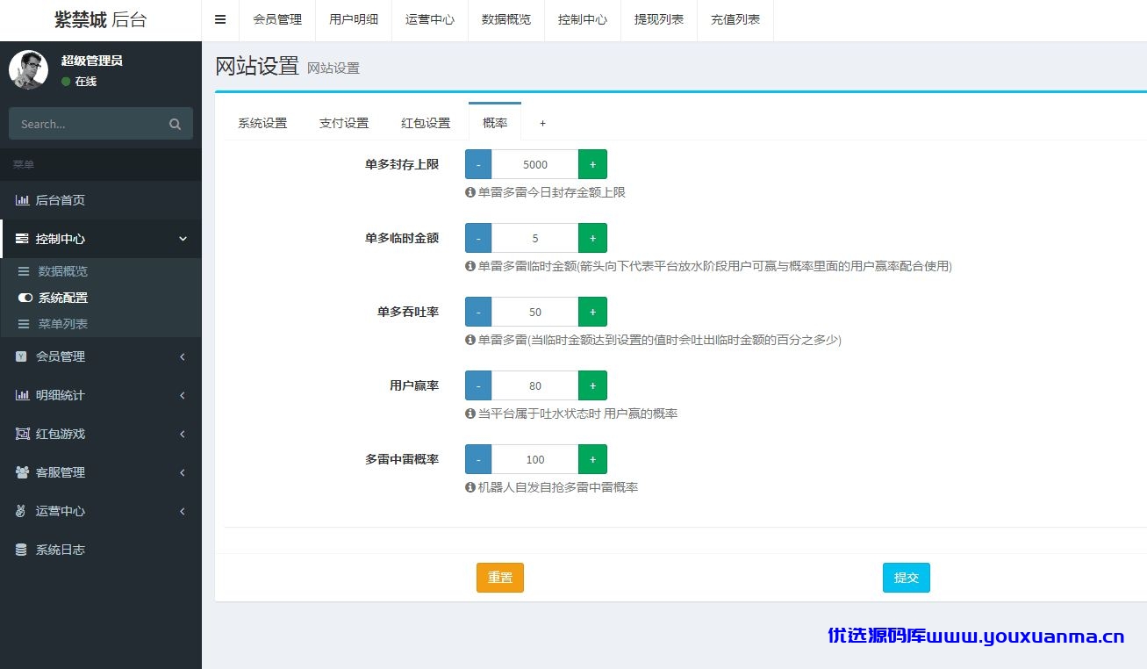Click the 重置 reset button
The height and width of the screenshot is (669, 1147).
[500, 578]
